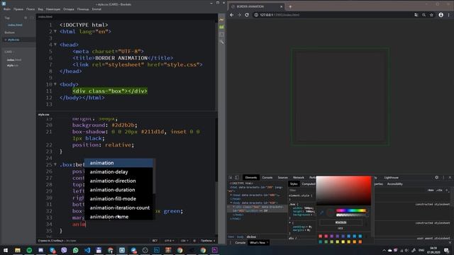This screenshot has height=255, width=454.
Task: Click the zoom magnifier icon in address bar
Action: [423, 15]
